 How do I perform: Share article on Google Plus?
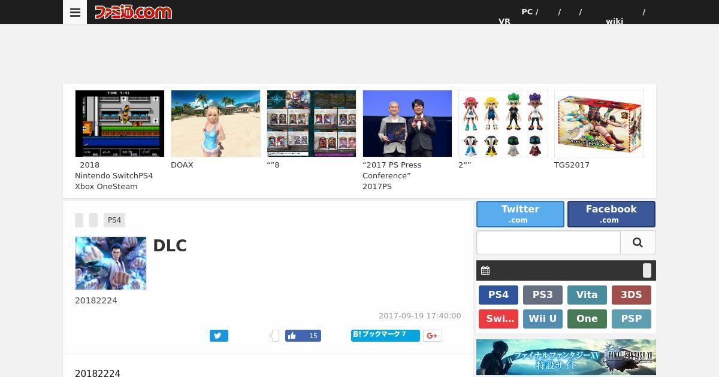pos(433,336)
